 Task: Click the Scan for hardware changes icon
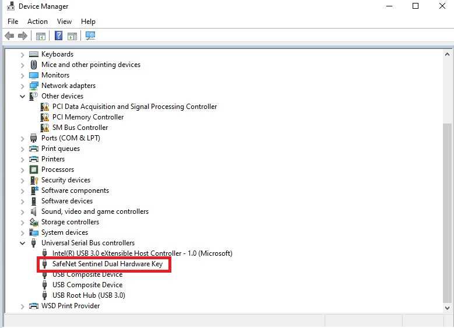90,36
